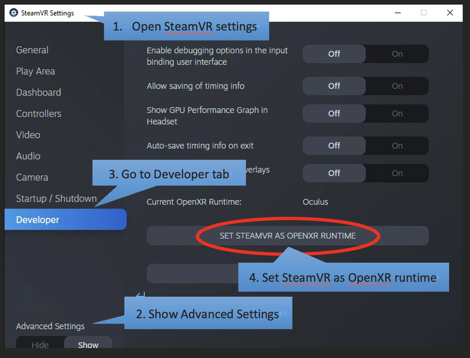Click Set SteamVR as OpenXR Runtime button
470x358 pixels.
pos(288,236)
